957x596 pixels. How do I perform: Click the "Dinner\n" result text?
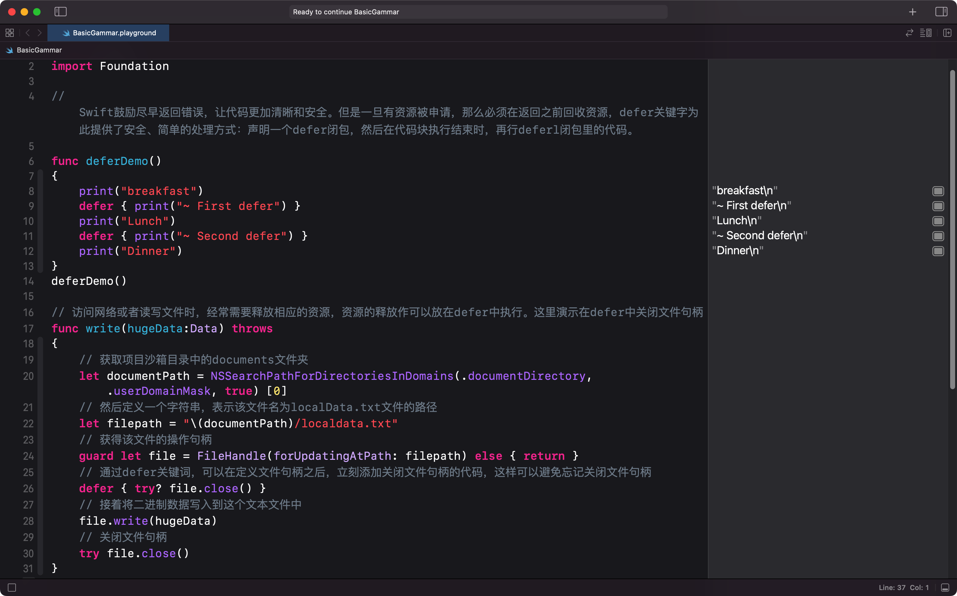coord(738,251)
